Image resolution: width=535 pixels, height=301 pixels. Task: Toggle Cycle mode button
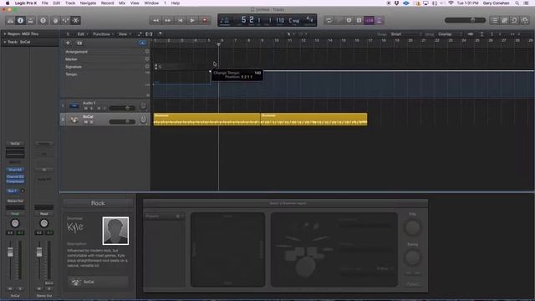click(329, 20)
